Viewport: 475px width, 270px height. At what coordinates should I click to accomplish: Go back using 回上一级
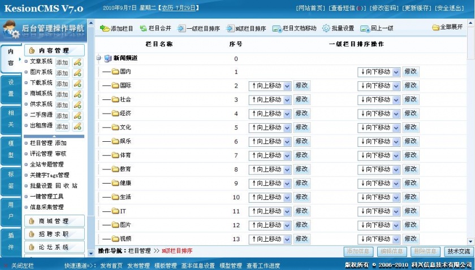[x=377, y=28]
